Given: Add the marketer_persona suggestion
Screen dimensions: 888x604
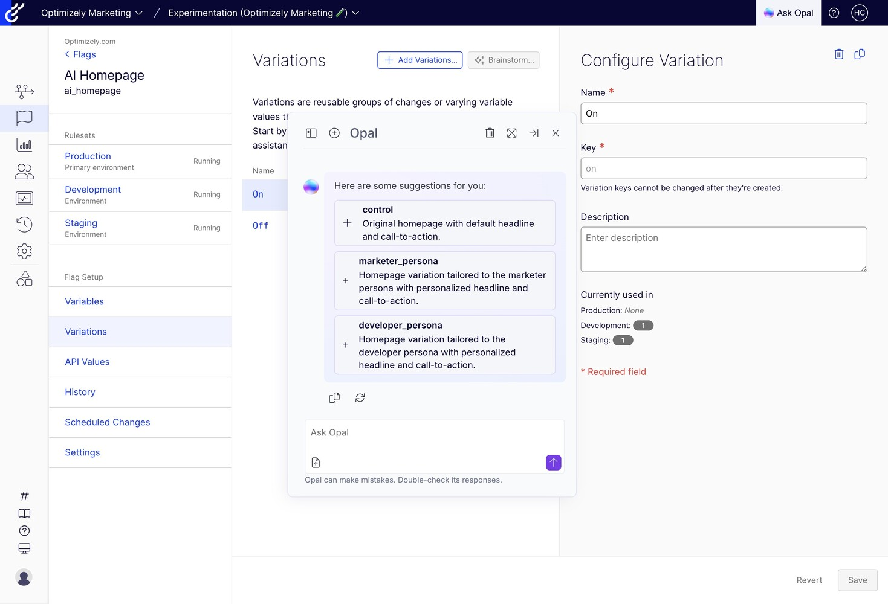Looking at the screenshot, I should tap(346, 281).
